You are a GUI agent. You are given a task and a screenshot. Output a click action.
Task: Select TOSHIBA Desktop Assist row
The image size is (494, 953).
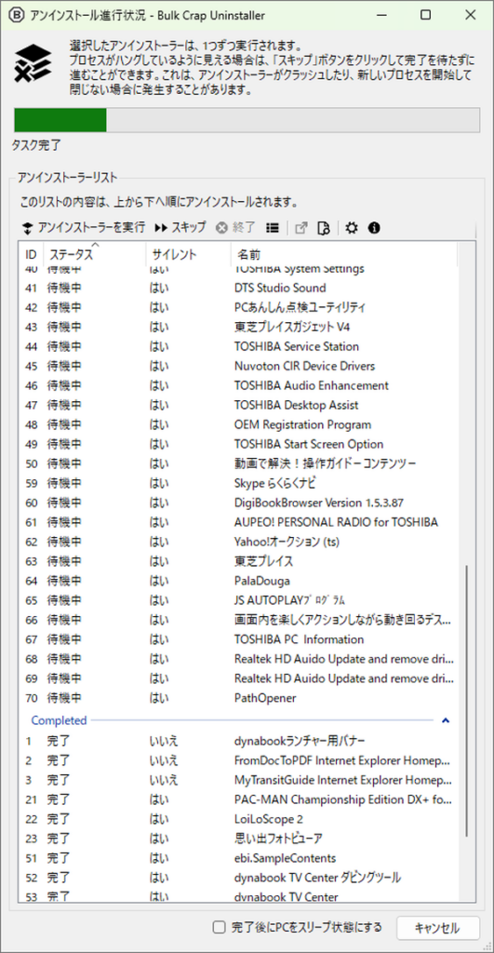[x=239, y=405]
